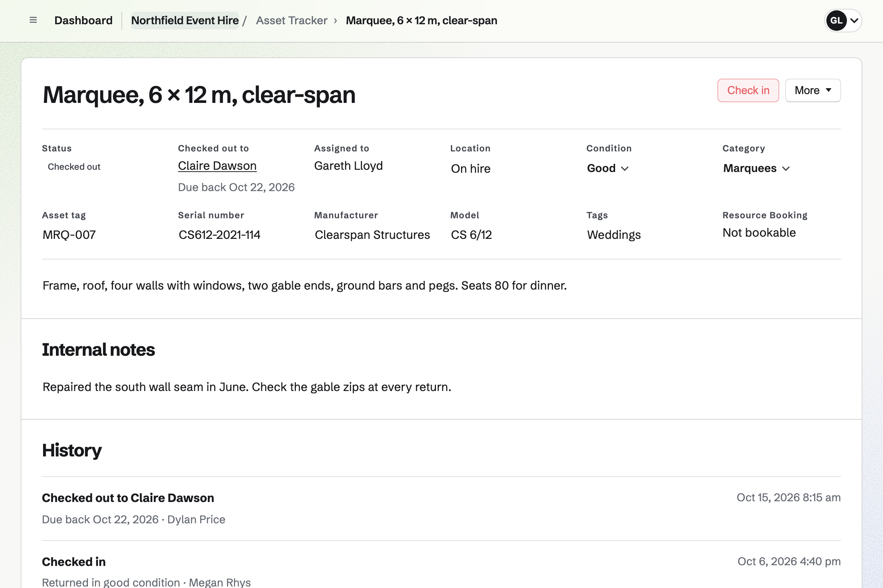Click the On hire location value

471,169
